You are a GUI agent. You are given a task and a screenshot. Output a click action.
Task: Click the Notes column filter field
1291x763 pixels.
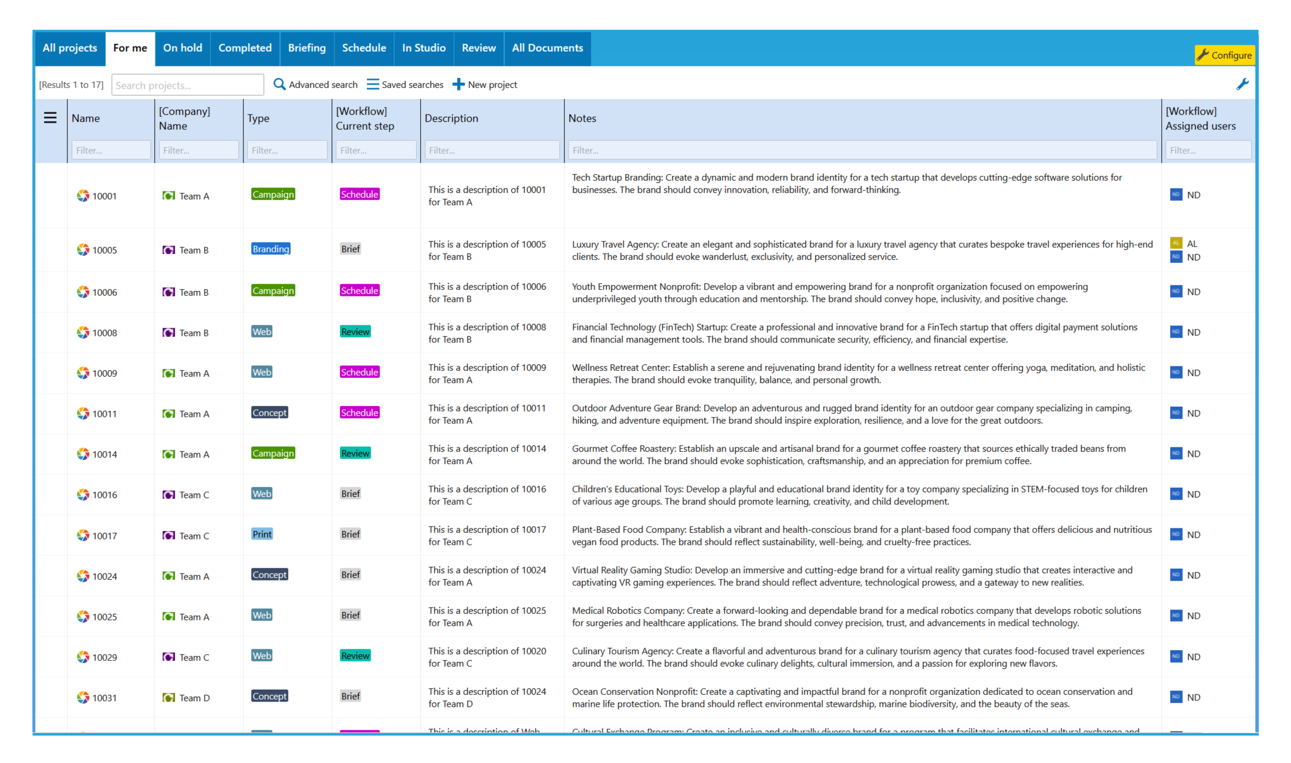(861, 150)
